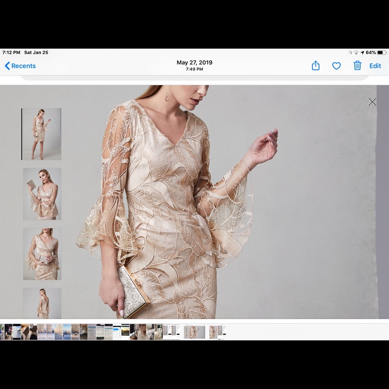
Task: Open the share sheet icon
Action: (315, 65)
